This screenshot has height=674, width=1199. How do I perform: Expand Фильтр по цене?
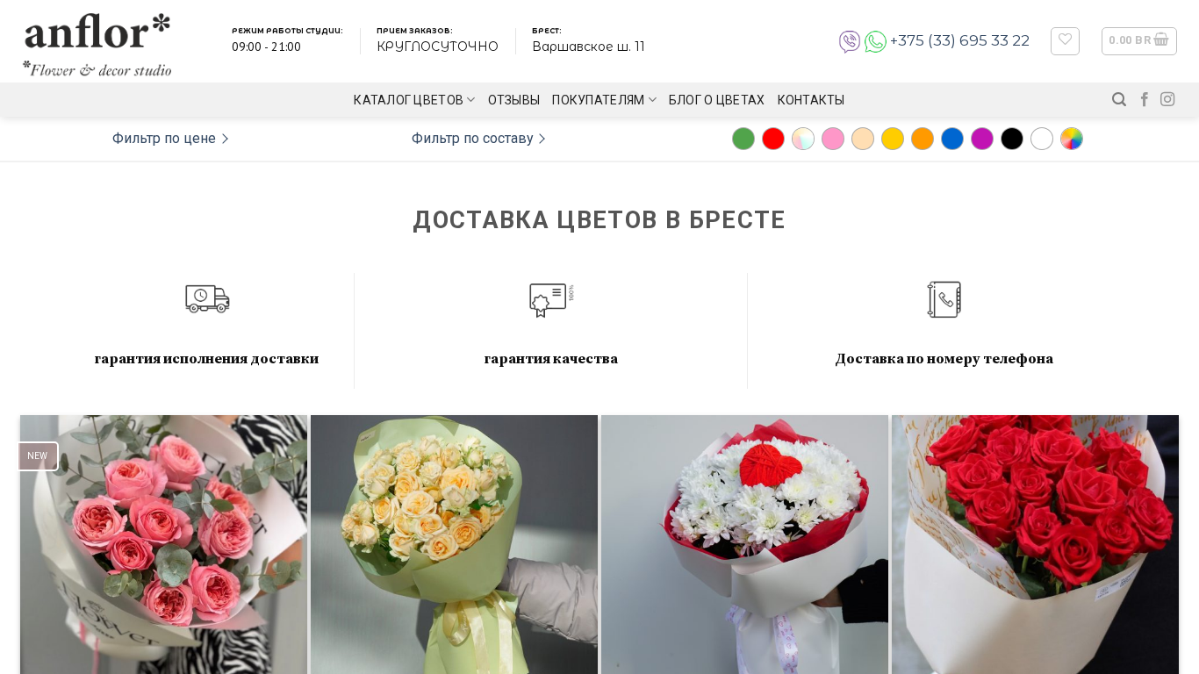pos(170,139)
